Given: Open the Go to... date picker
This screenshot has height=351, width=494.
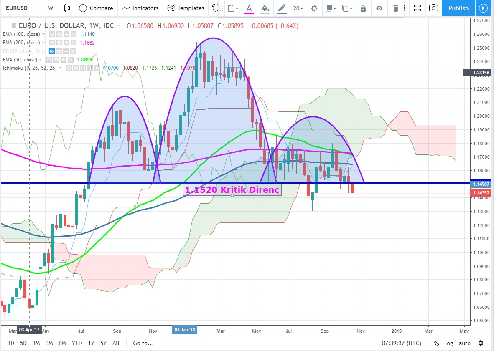Looking at the screenshot, I should pos(143,343).
